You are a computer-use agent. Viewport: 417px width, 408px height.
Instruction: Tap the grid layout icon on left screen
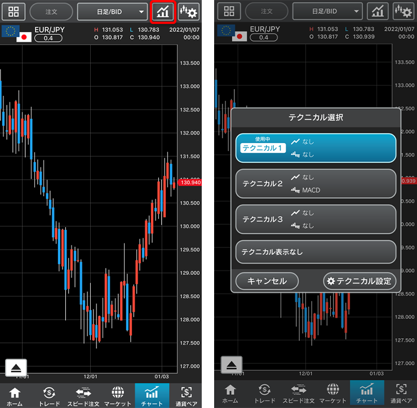coord(13,11)
